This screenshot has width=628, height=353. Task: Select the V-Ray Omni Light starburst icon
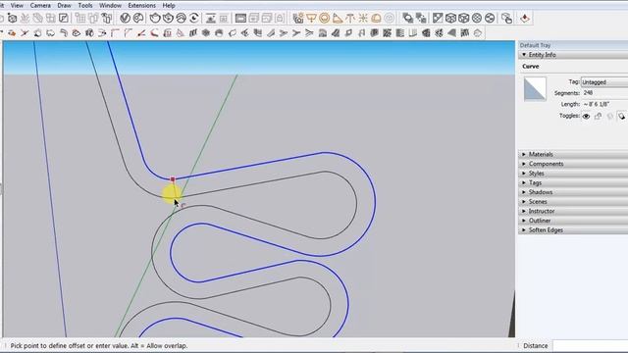pyautogui.click(x=363, y=18)
